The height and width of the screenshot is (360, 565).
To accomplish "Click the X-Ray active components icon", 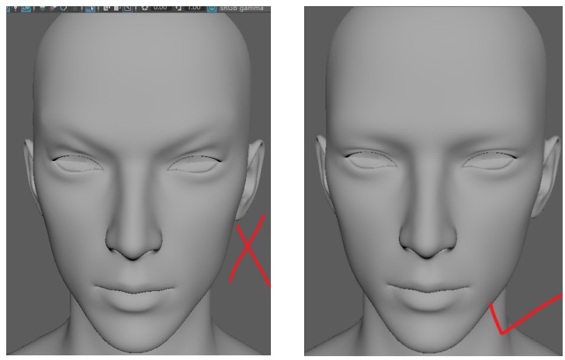I will [116, 9].
